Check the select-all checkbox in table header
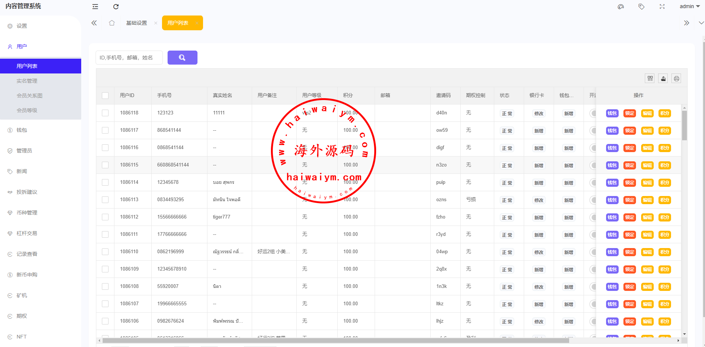Viewport: 705px width, 347px height. coord(105,96)
